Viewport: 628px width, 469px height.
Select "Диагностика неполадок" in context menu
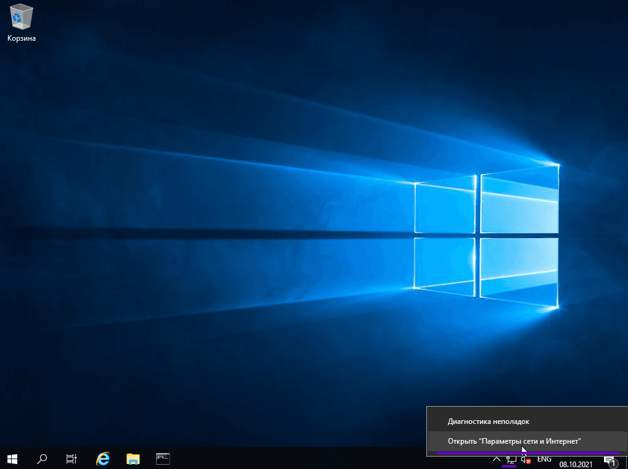click(488, 421)
